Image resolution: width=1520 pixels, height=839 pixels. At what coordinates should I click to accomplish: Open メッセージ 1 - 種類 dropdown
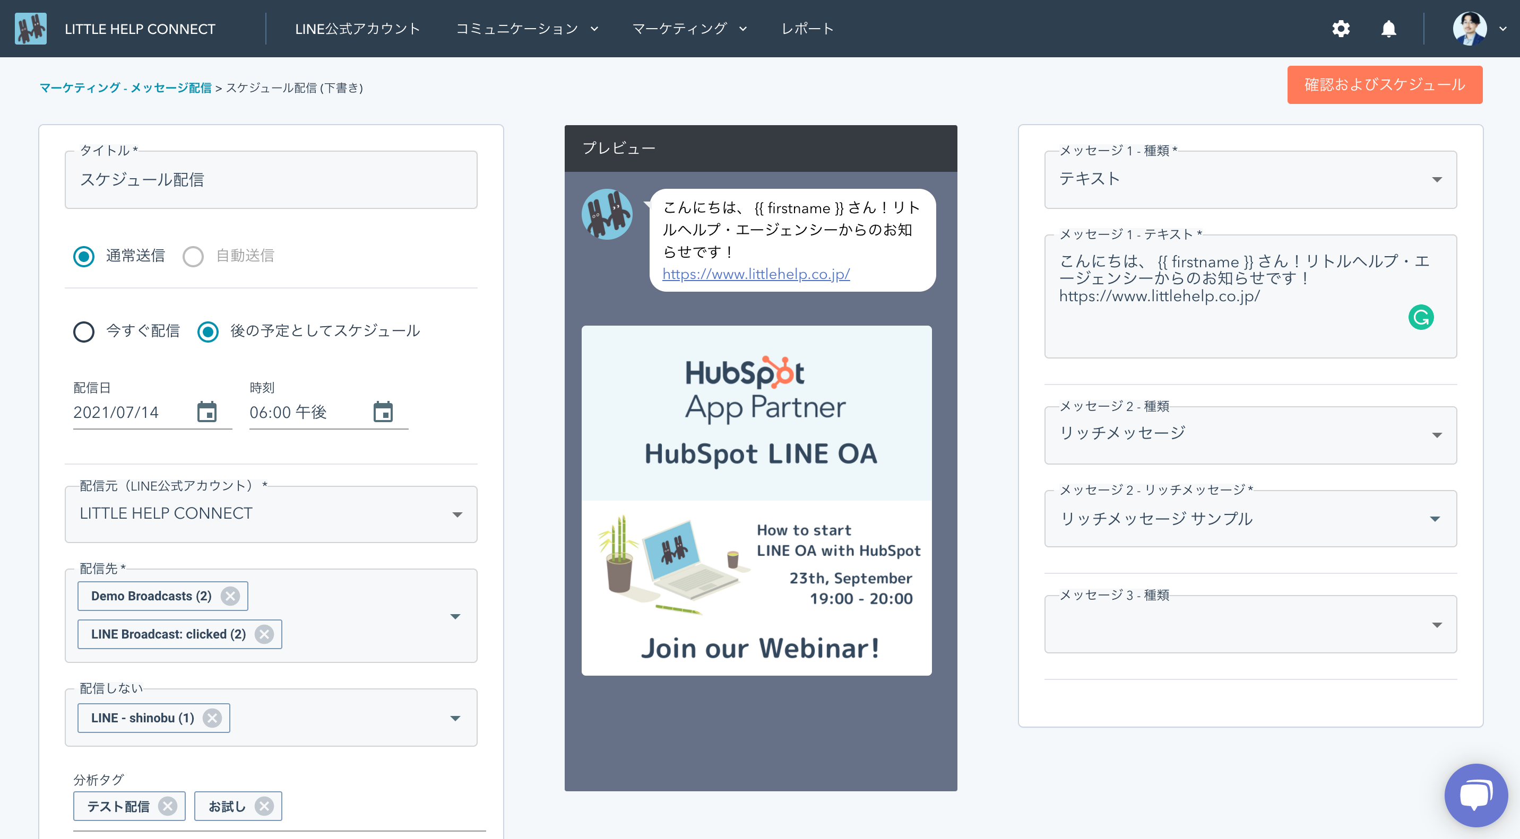pyautogui.click(x=1250, y=179)
